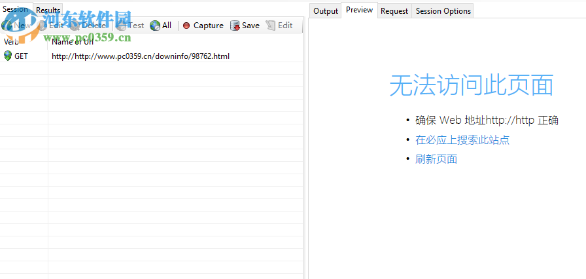The height and width of the screenshot is (279, 586).
Task: Click the Name or Url column header
Action: 176,43
